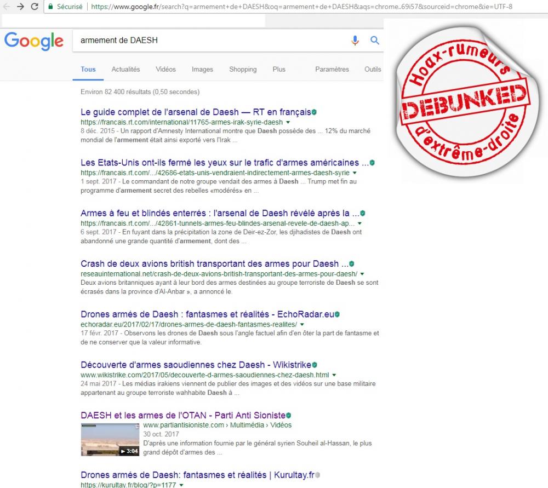Click the 'Sécurisé' label in address bar
Viewport: 548px width, 488px height.
point(70,6)
